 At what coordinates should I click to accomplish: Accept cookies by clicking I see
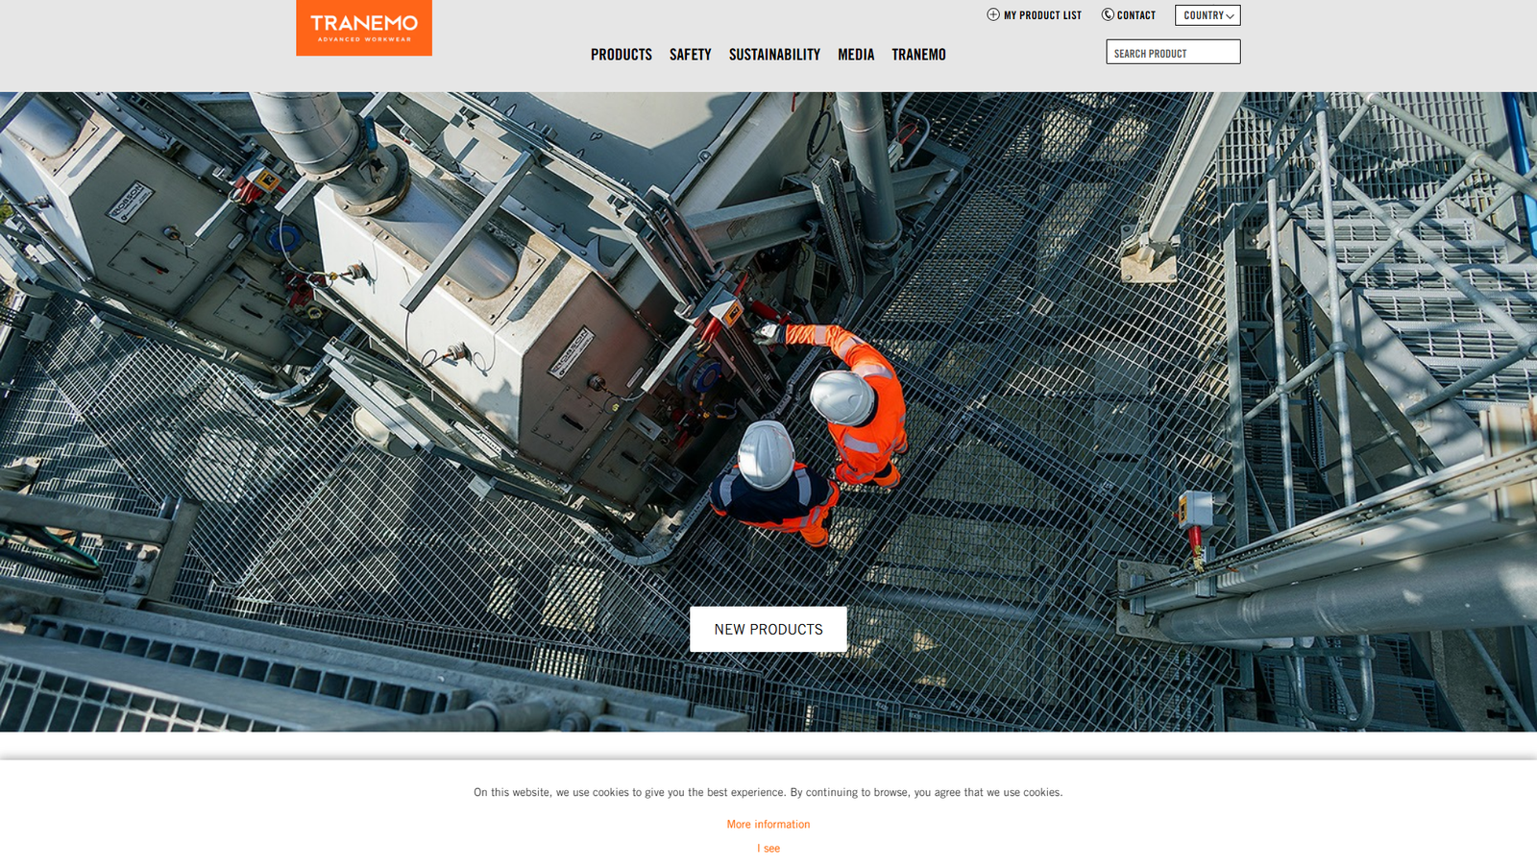pyautogui.click(x=768, y=849)
